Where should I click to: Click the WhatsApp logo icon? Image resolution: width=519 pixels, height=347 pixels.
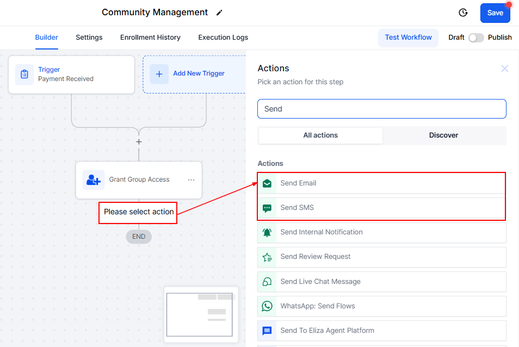(x=267, y=306)
